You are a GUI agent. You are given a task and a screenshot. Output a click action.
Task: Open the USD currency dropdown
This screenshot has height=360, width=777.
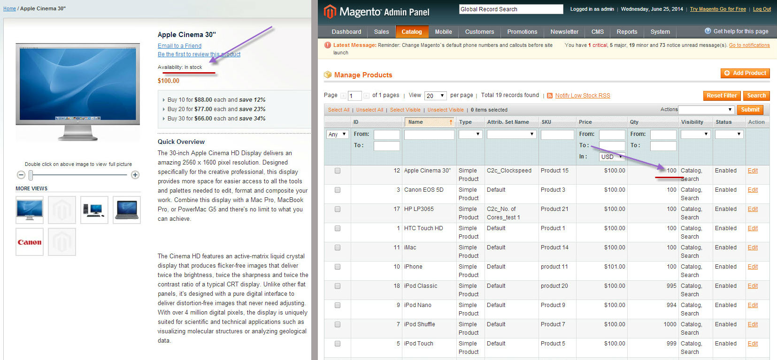pos(612,157)
